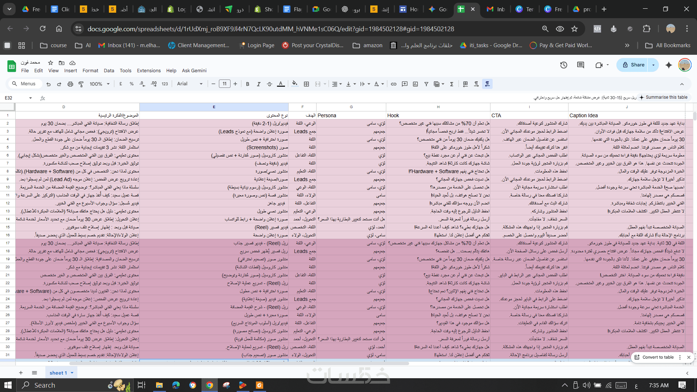Viewport: 697px width, 392px height.
Task: Toggle bold formatting
Action: (x=248, y=84)
